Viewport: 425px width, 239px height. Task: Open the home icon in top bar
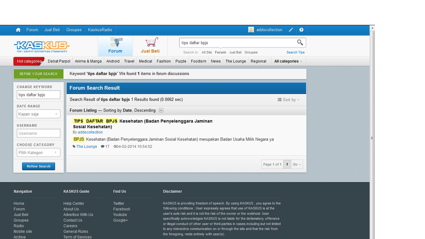pyautogui.click(x=18, y=30)
